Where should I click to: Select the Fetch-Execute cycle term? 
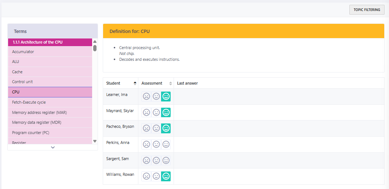pos(50,103)
